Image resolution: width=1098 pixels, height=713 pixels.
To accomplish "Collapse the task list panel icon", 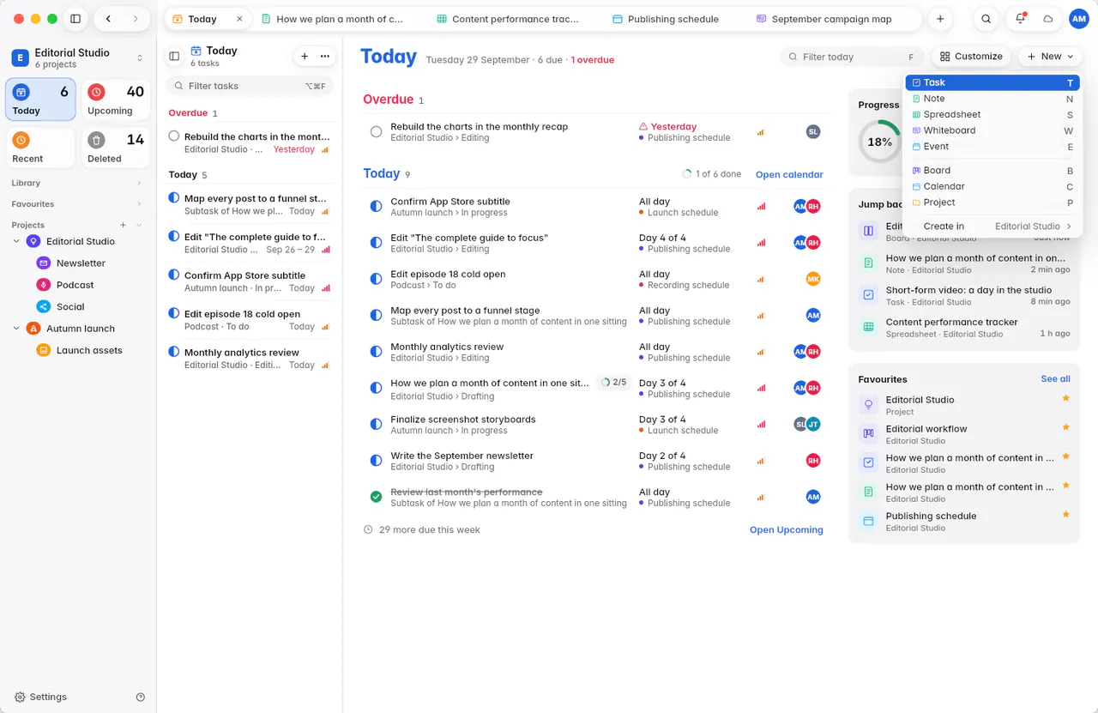I will 174,56.
